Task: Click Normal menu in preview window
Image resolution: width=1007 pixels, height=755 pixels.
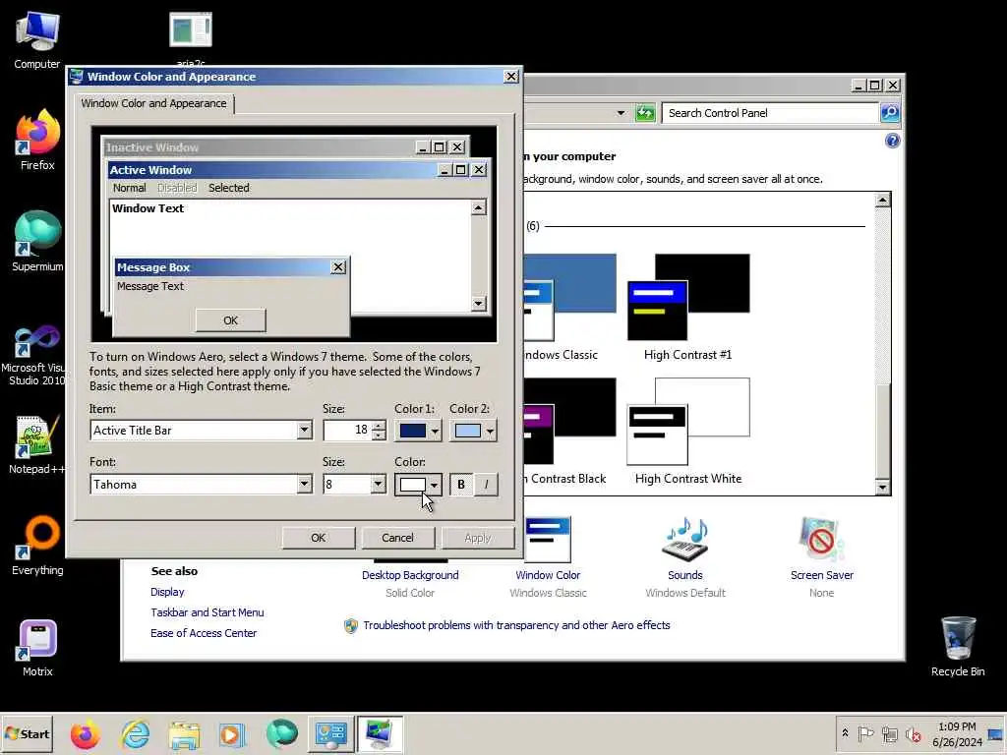Action: 129,188
